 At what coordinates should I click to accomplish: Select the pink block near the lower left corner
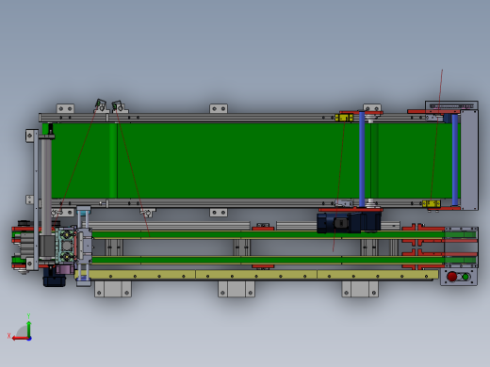tap(64, 269)
